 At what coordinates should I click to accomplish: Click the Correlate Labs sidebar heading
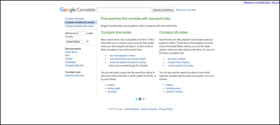tap(73, 72)
